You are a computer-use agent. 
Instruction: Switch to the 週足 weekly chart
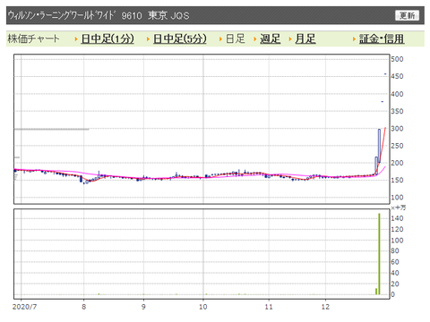pyautogui.click(x=270, y=38)
